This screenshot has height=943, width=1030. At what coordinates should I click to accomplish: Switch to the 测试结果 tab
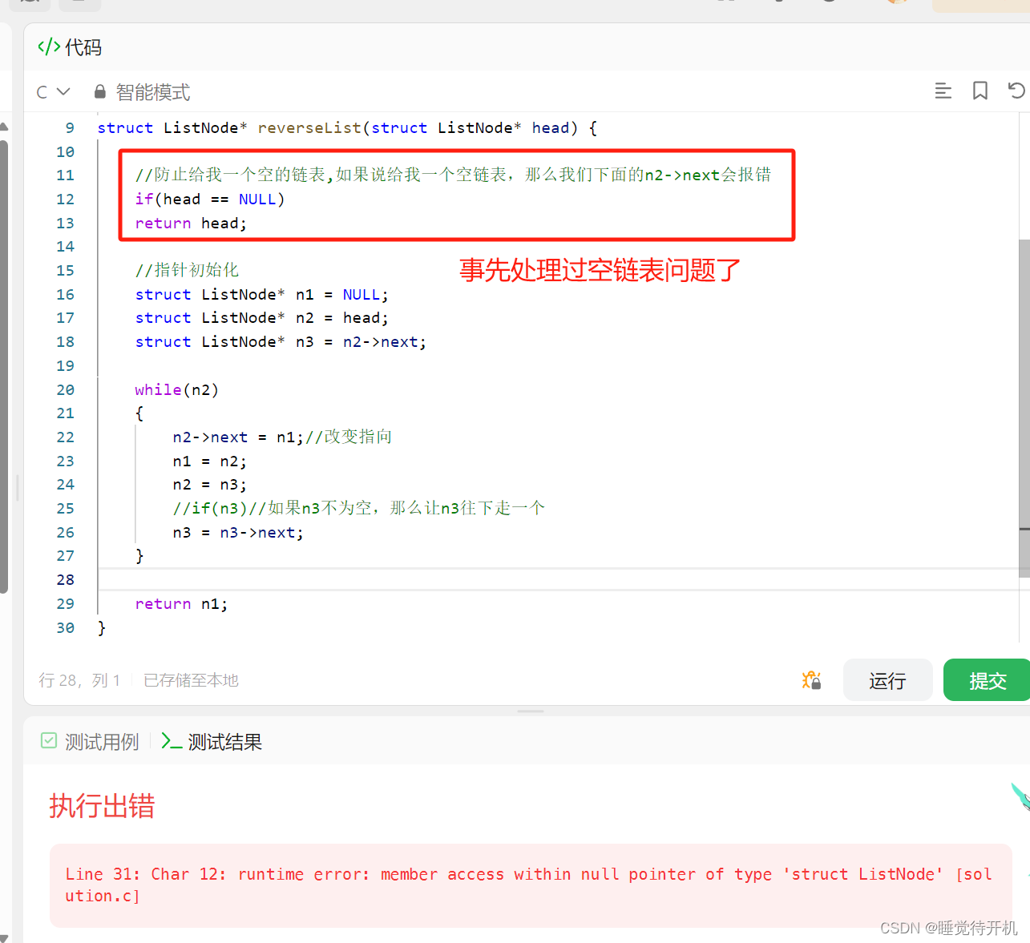(x=224, y=741)
